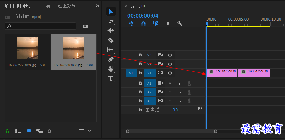Hide V1 track output eye

pyautogui.click(x=170, y=73)
